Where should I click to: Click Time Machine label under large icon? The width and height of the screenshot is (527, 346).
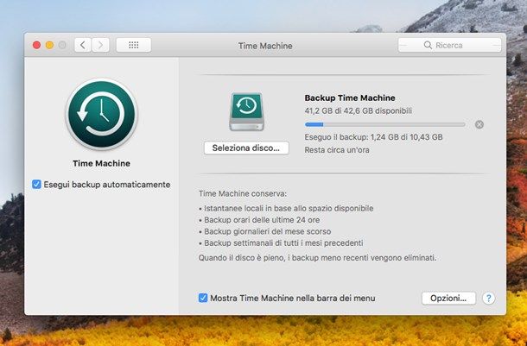(101, 163)
